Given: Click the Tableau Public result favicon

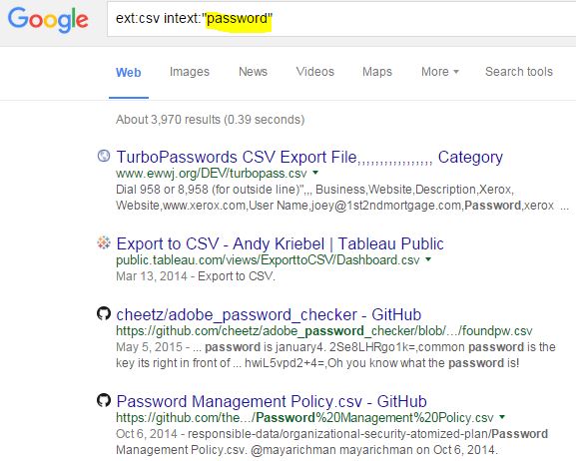Looking at the screenshot, I should (x=104, y=242).
